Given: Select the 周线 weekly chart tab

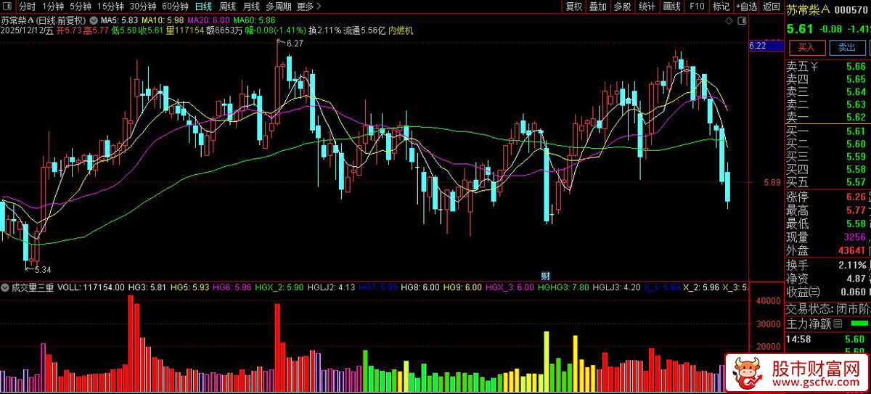Looking at the screenshot, I should coord(227,7).
